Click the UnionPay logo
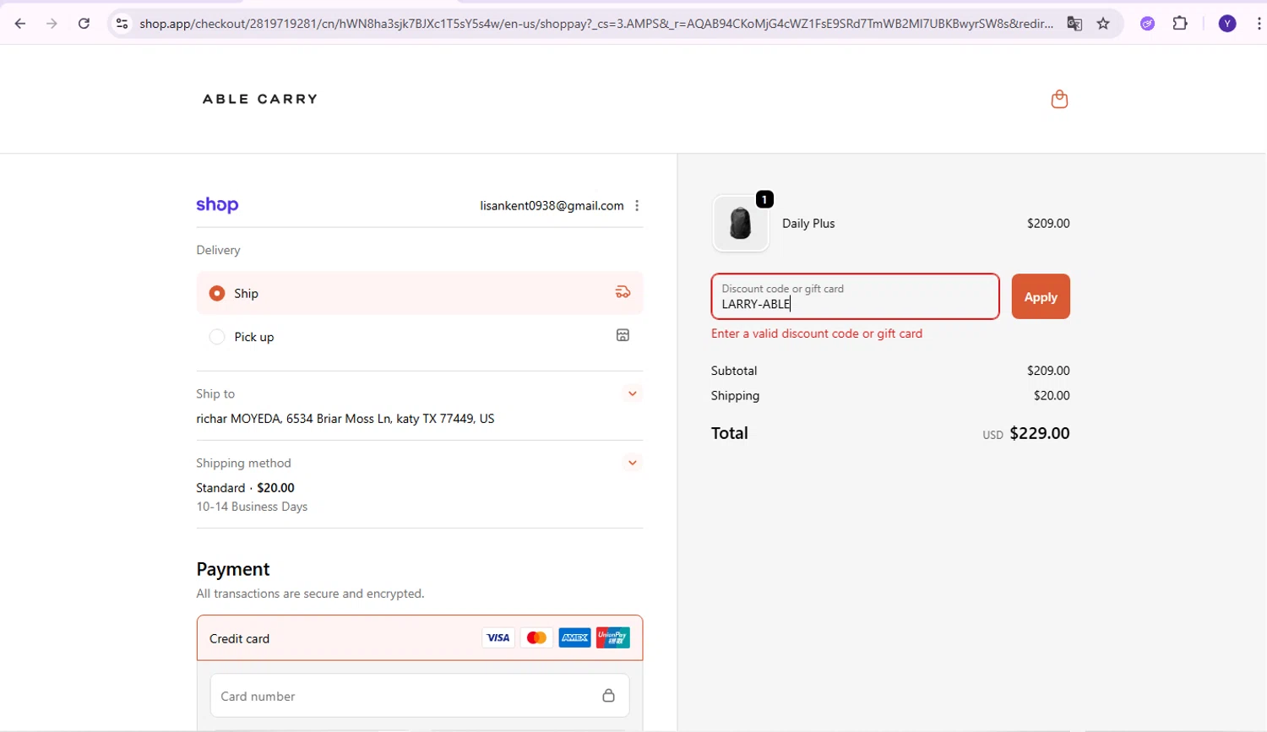Screen dimensions: 1267x732 tap(612, 638)
